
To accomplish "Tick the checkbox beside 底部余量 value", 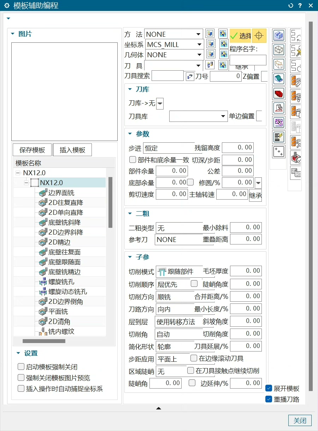I will 190,182.
